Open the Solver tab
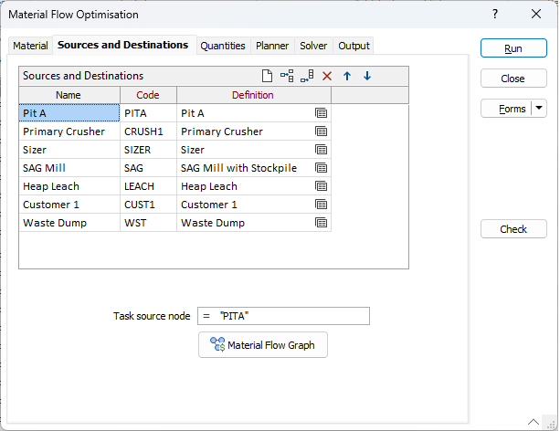Viewport: 560px width, 431px height. click(x=313, y=46)
